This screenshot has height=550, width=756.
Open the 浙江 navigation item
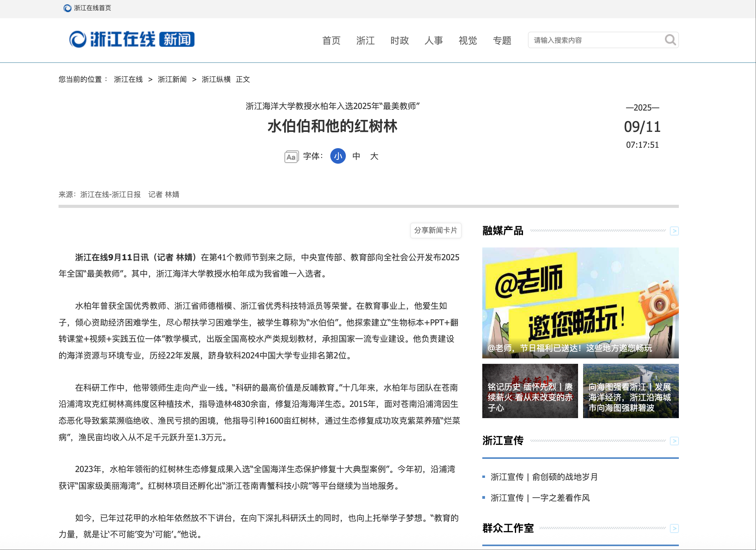click(366, 40)
